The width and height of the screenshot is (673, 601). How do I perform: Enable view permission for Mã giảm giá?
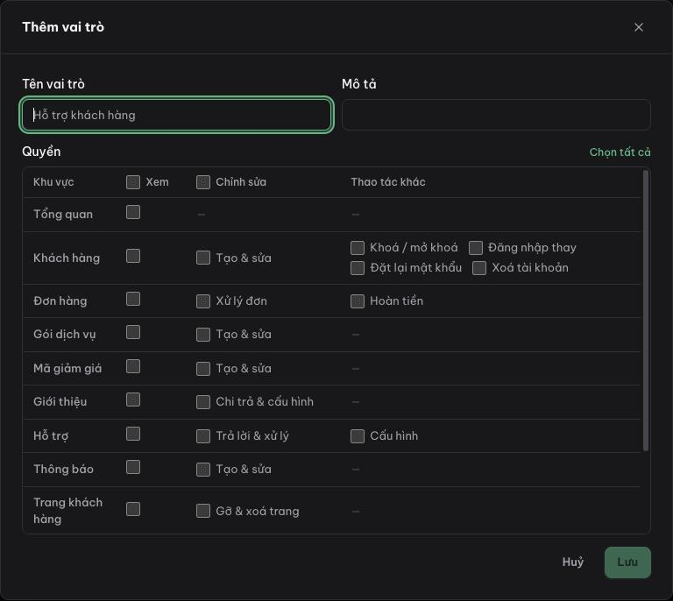tap(133, 366)
